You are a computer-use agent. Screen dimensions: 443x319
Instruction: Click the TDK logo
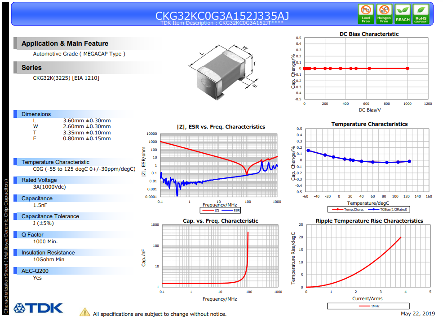point(38,308)
